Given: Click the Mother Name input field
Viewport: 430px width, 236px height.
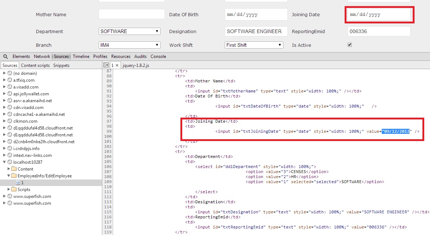Looking at the screenshot, I should [x=131, y=14].
